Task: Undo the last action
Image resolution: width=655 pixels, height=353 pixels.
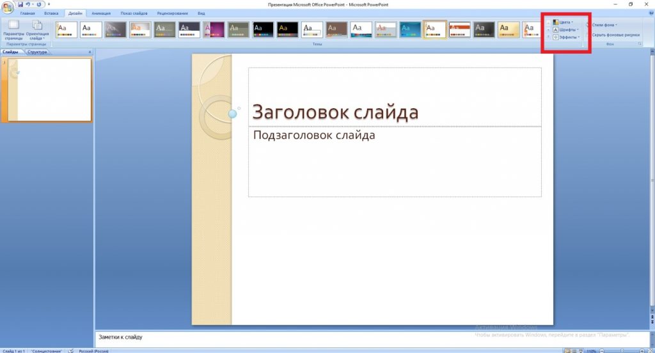Action: (x=28, y=4)
